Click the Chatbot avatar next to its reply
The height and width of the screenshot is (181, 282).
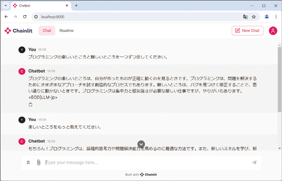point(22,71)
